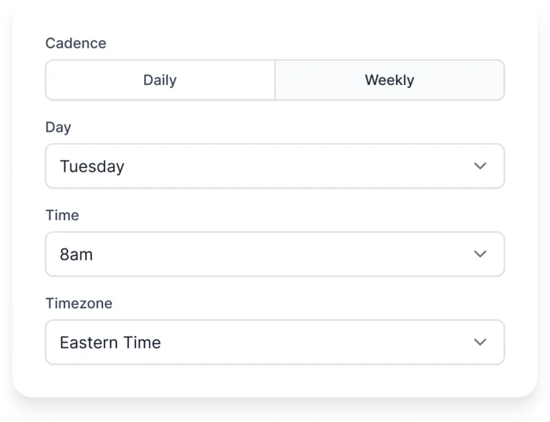
Task: Click the Cadence label
Action: [76, 43]
